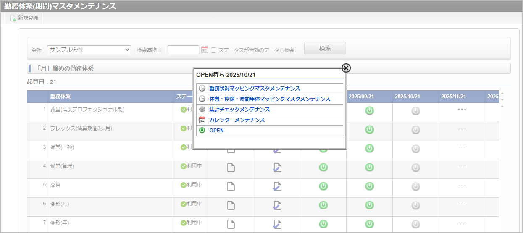Click 利用中 status in 変形(年) row

pyautogui.click(x=192, y=223)
